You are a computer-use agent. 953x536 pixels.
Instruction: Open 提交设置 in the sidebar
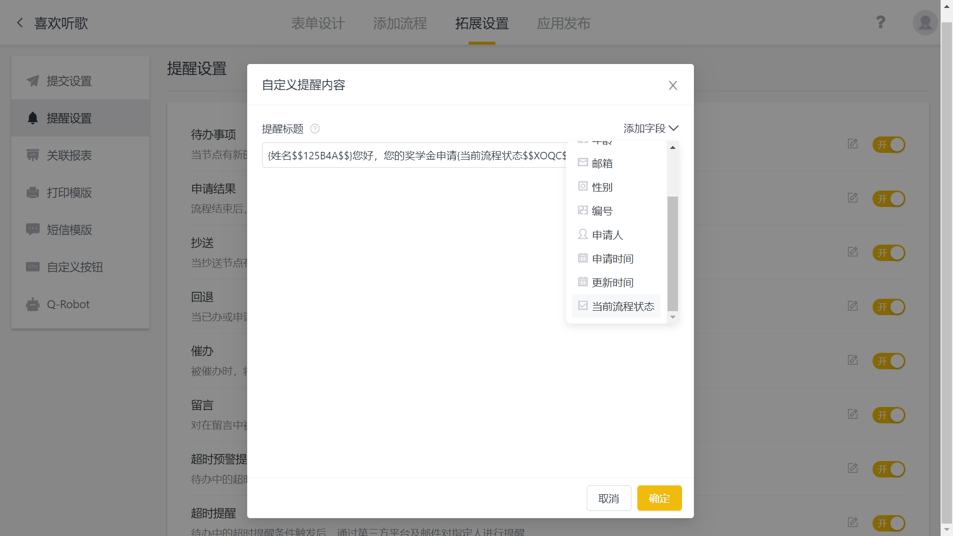80,81
